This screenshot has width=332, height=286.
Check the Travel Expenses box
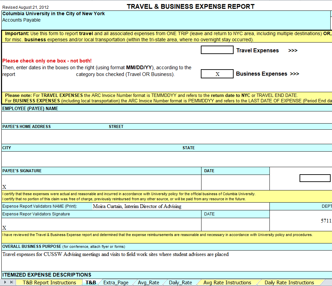click(217, 50)
